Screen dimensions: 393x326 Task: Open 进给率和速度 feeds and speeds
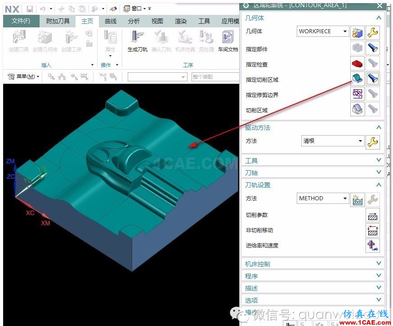(373, 246)
